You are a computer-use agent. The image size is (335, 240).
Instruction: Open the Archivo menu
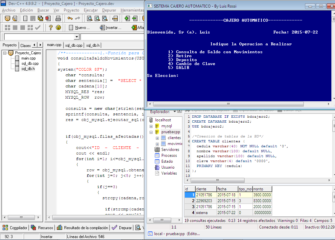pos(9,10)
